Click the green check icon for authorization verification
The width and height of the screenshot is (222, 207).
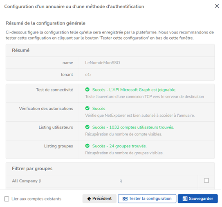[87, 108]
